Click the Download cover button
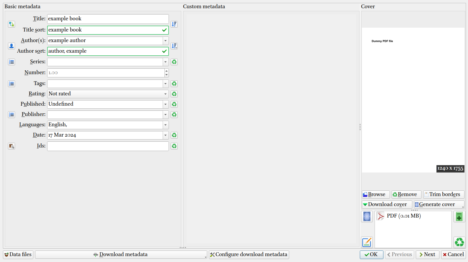 pos(387,205)
